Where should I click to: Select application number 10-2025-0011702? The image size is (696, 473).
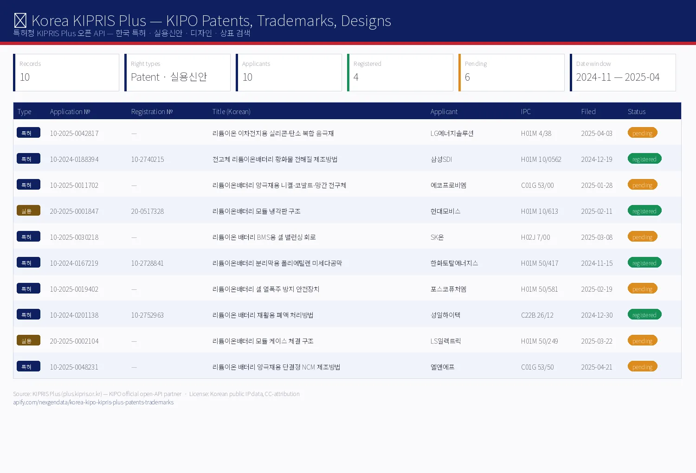(x=74, y=185)
